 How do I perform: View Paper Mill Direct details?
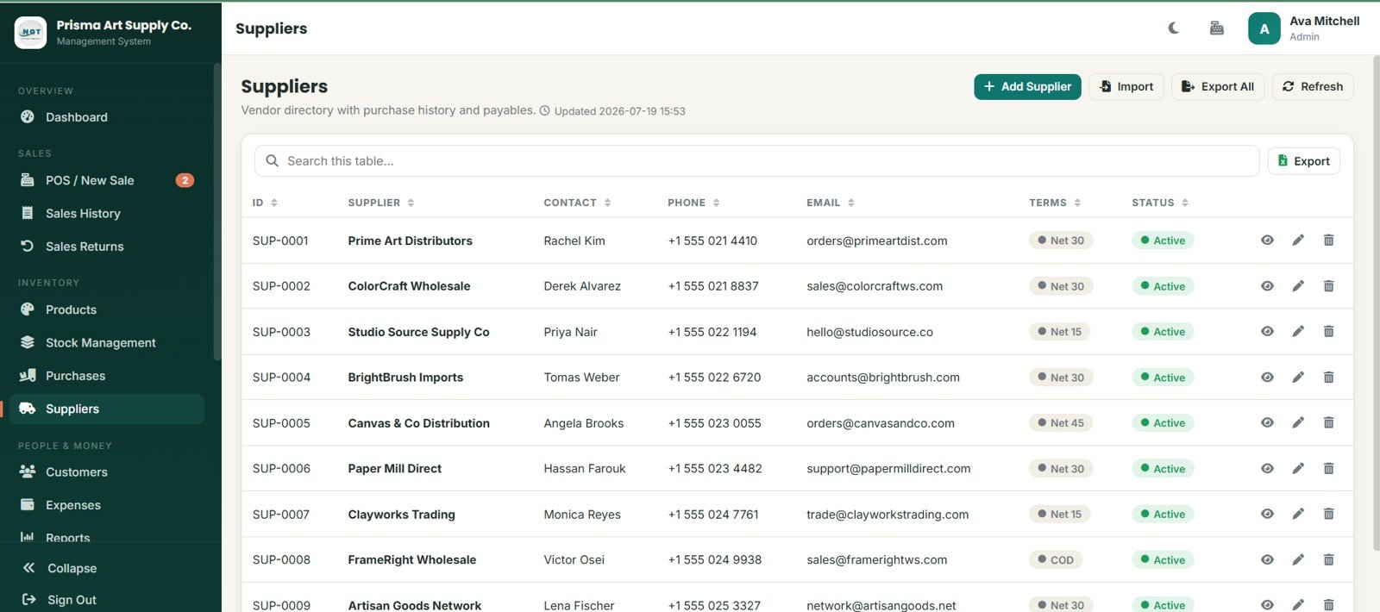1267,469
